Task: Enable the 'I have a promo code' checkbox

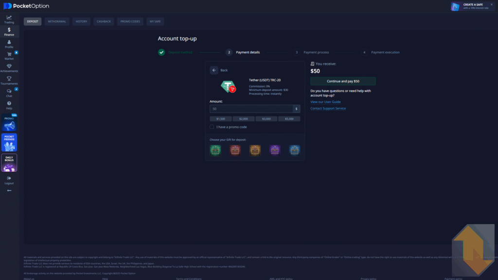Action: (212, 127)
